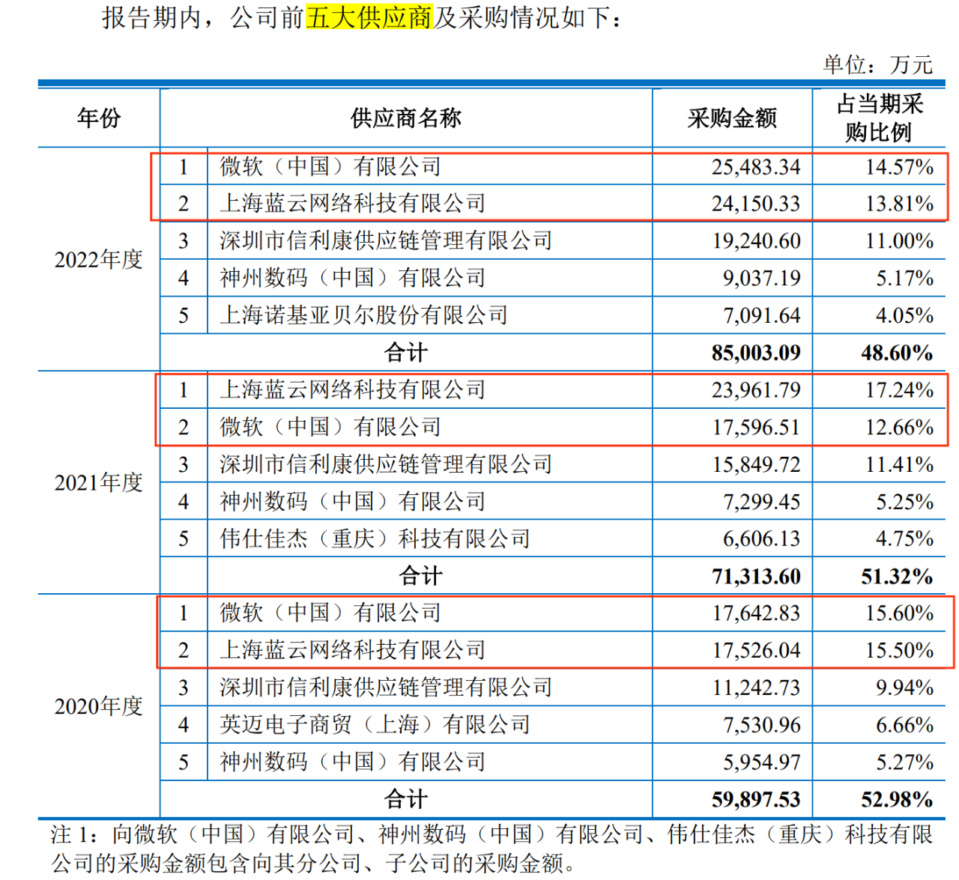Viewport: 959px width, 880px height.
Task: Click 深圳市信利康供应链管理有限公司 in the 2020 rows
Action: pyautogui.click(x=386, y=688)
